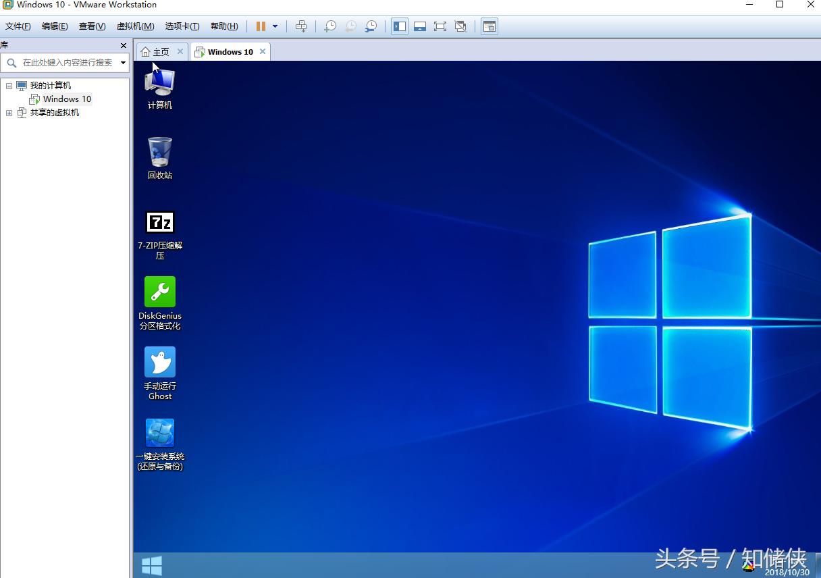The height and width of the screenshot is (578, 821).
Task: Open the 虚拟机(M) menu
Action: (135, 26)
